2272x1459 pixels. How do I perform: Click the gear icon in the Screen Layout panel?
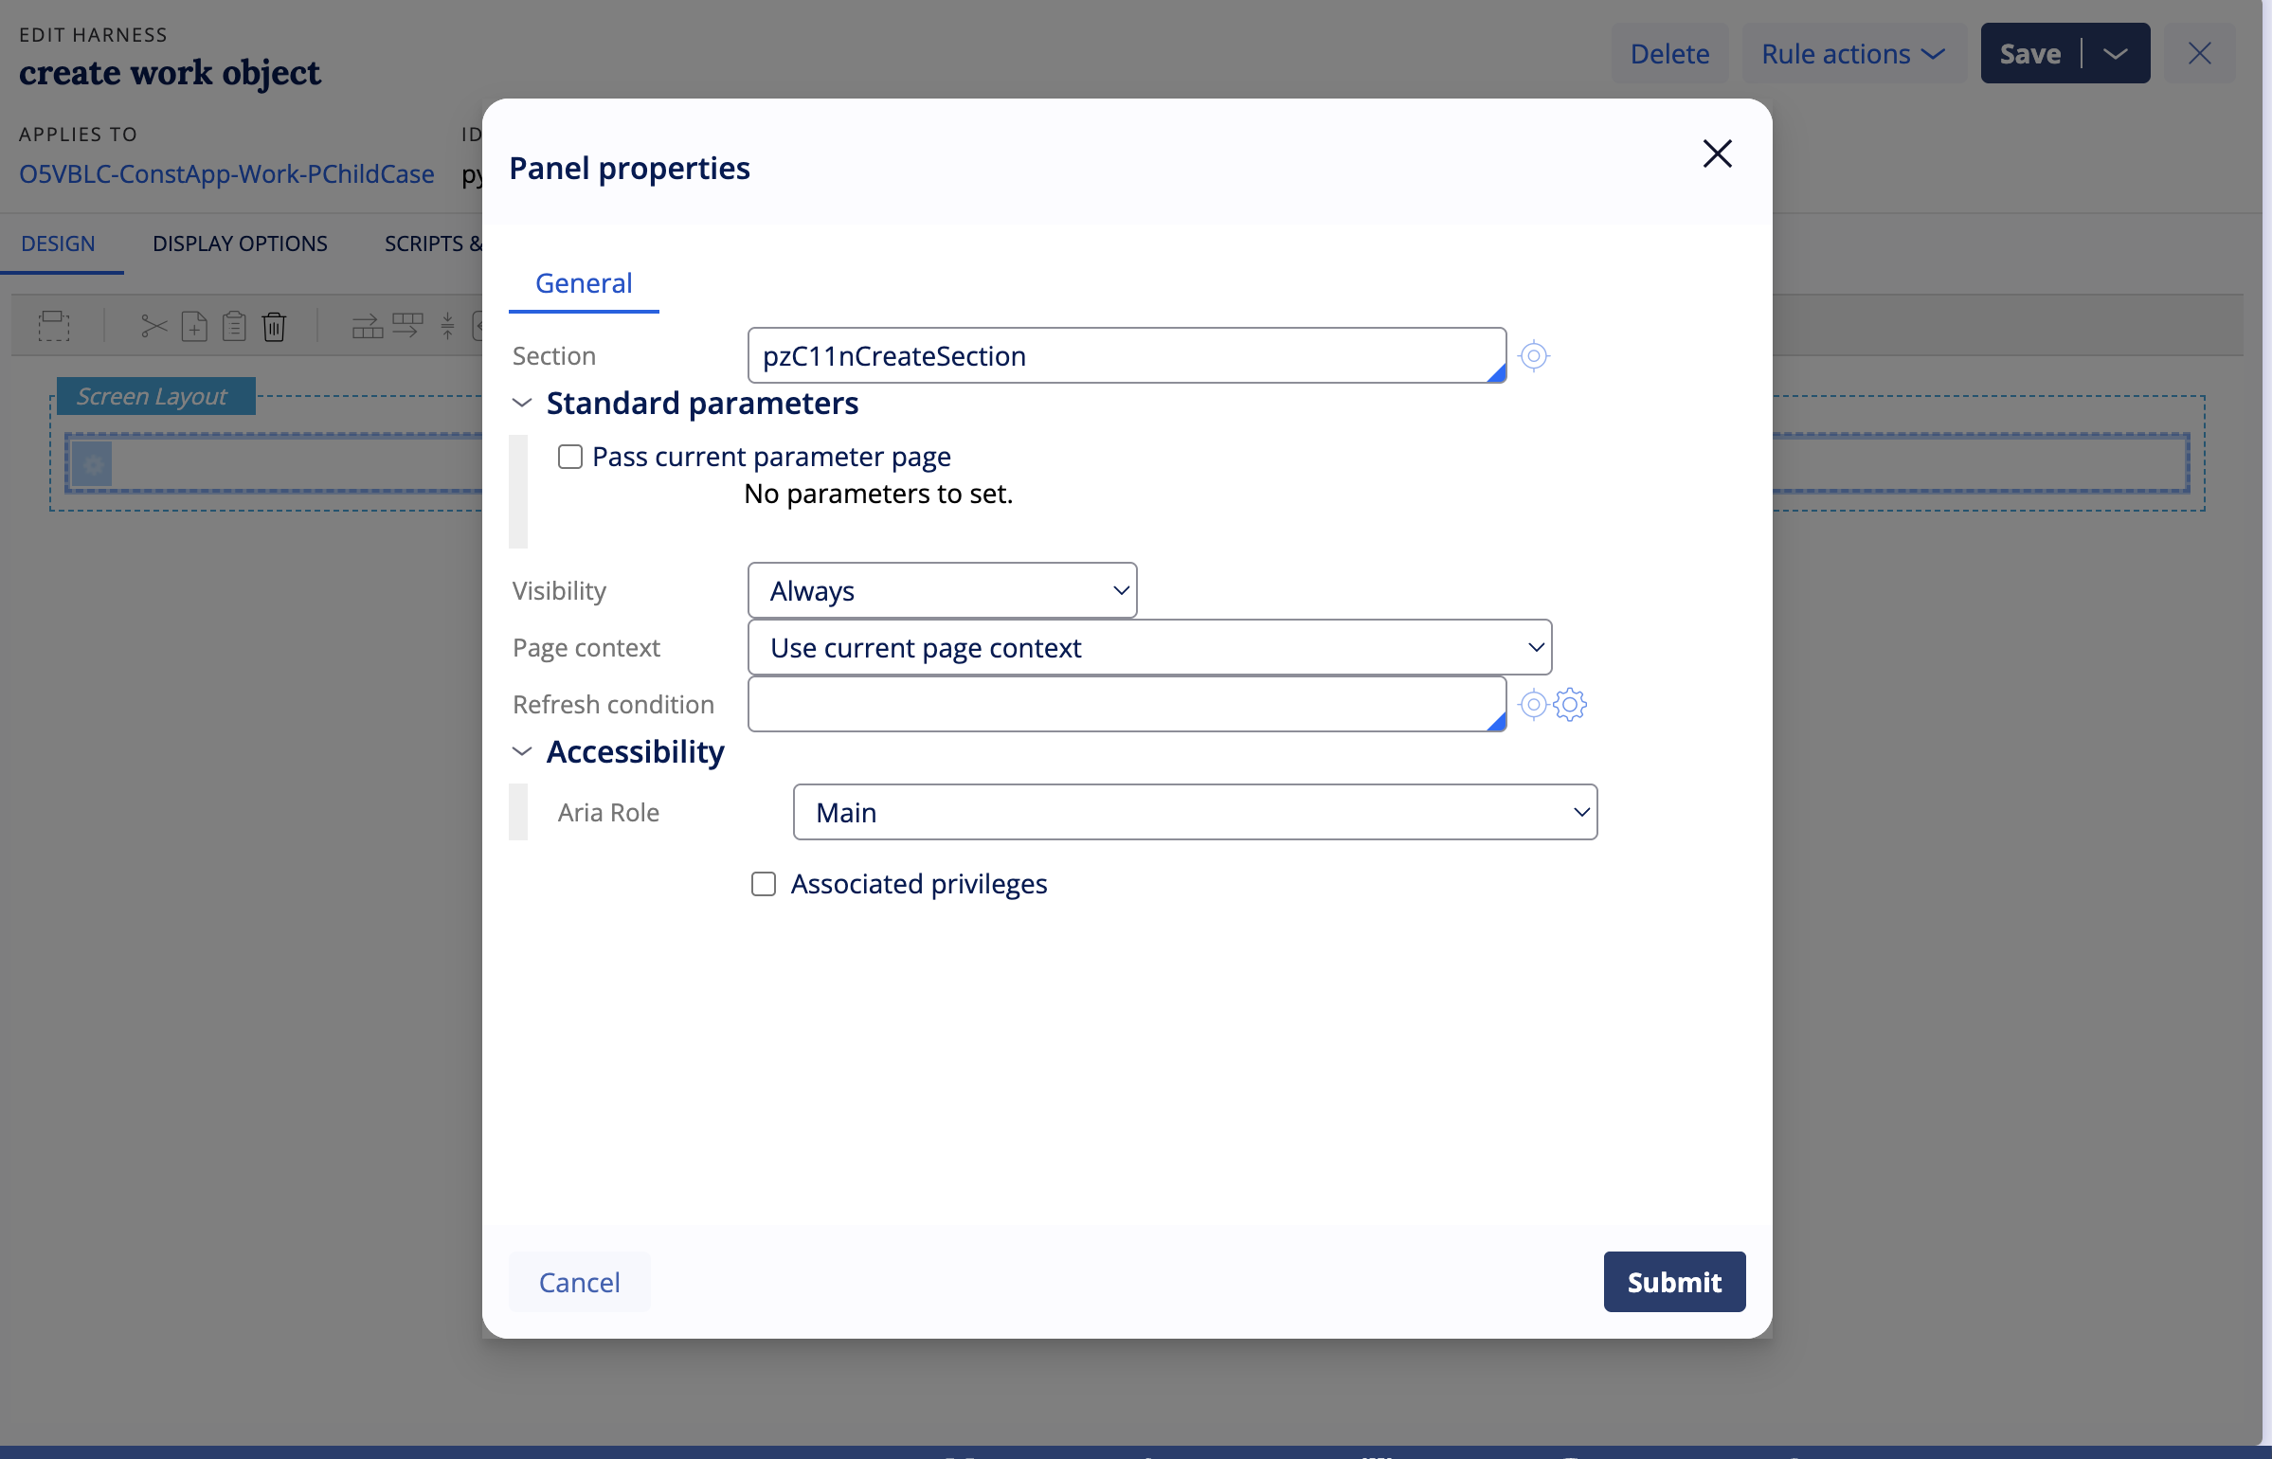tap(93, 464)
